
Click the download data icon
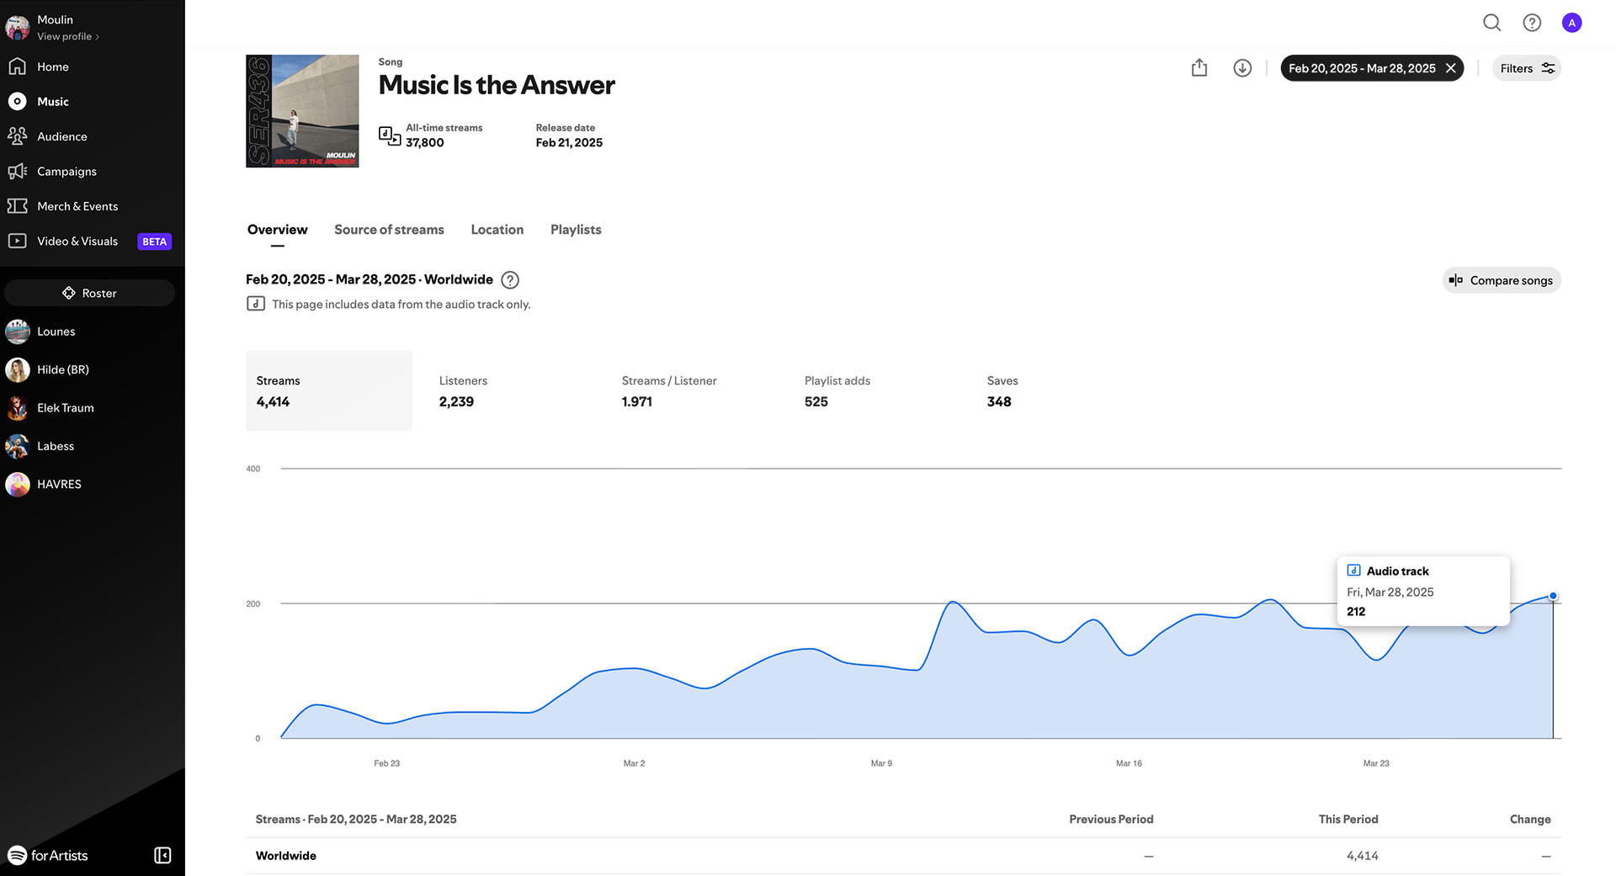pos(1242,68)
